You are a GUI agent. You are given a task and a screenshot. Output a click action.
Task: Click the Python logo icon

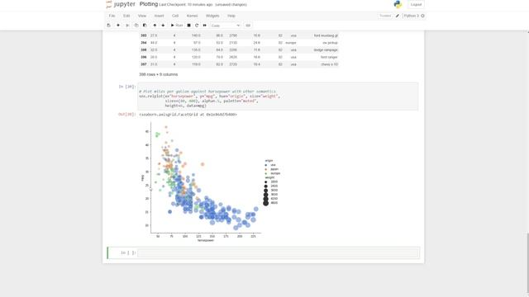point(398,4)
